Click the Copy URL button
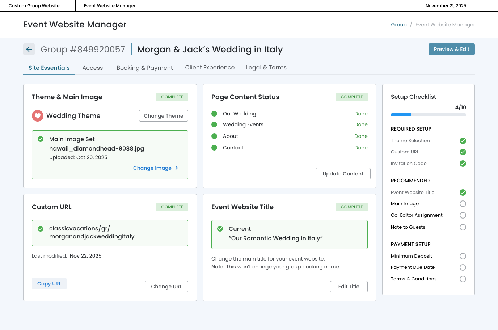This screenshot has height=330, width=498. tap(49, 284)
